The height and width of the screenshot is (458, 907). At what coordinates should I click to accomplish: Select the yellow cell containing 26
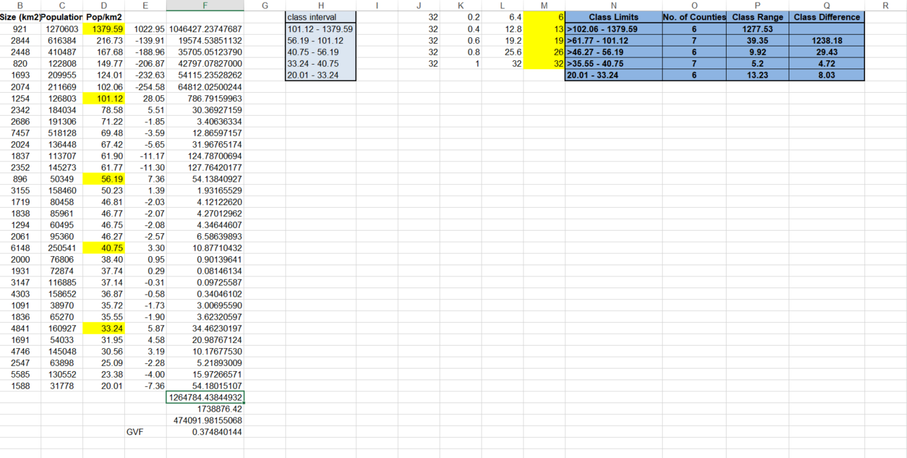tap(544, 52)
